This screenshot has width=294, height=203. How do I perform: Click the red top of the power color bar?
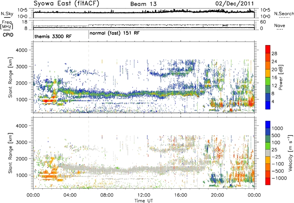pyautogui.click(x=268, y=49)
